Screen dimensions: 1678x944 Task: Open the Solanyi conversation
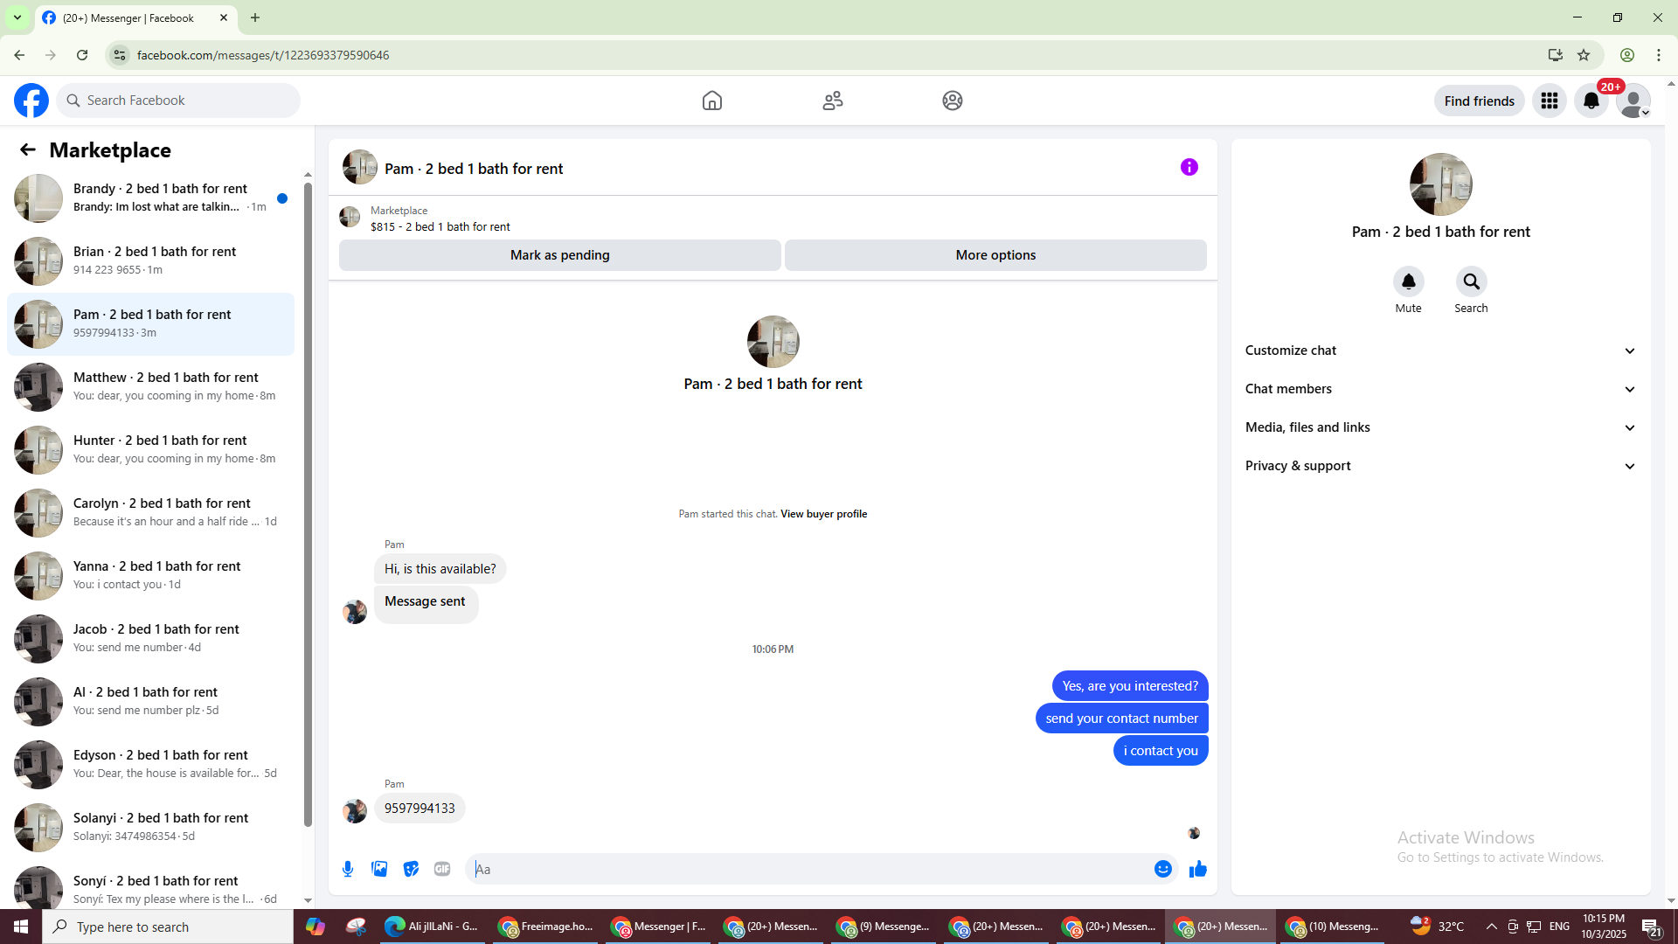(150, 827)
